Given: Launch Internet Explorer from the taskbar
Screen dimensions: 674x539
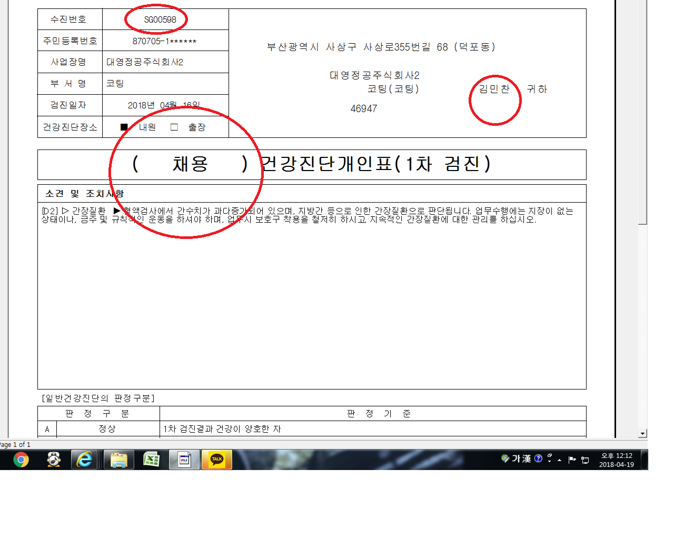Looking at the screenshot, I should point(84,460).
